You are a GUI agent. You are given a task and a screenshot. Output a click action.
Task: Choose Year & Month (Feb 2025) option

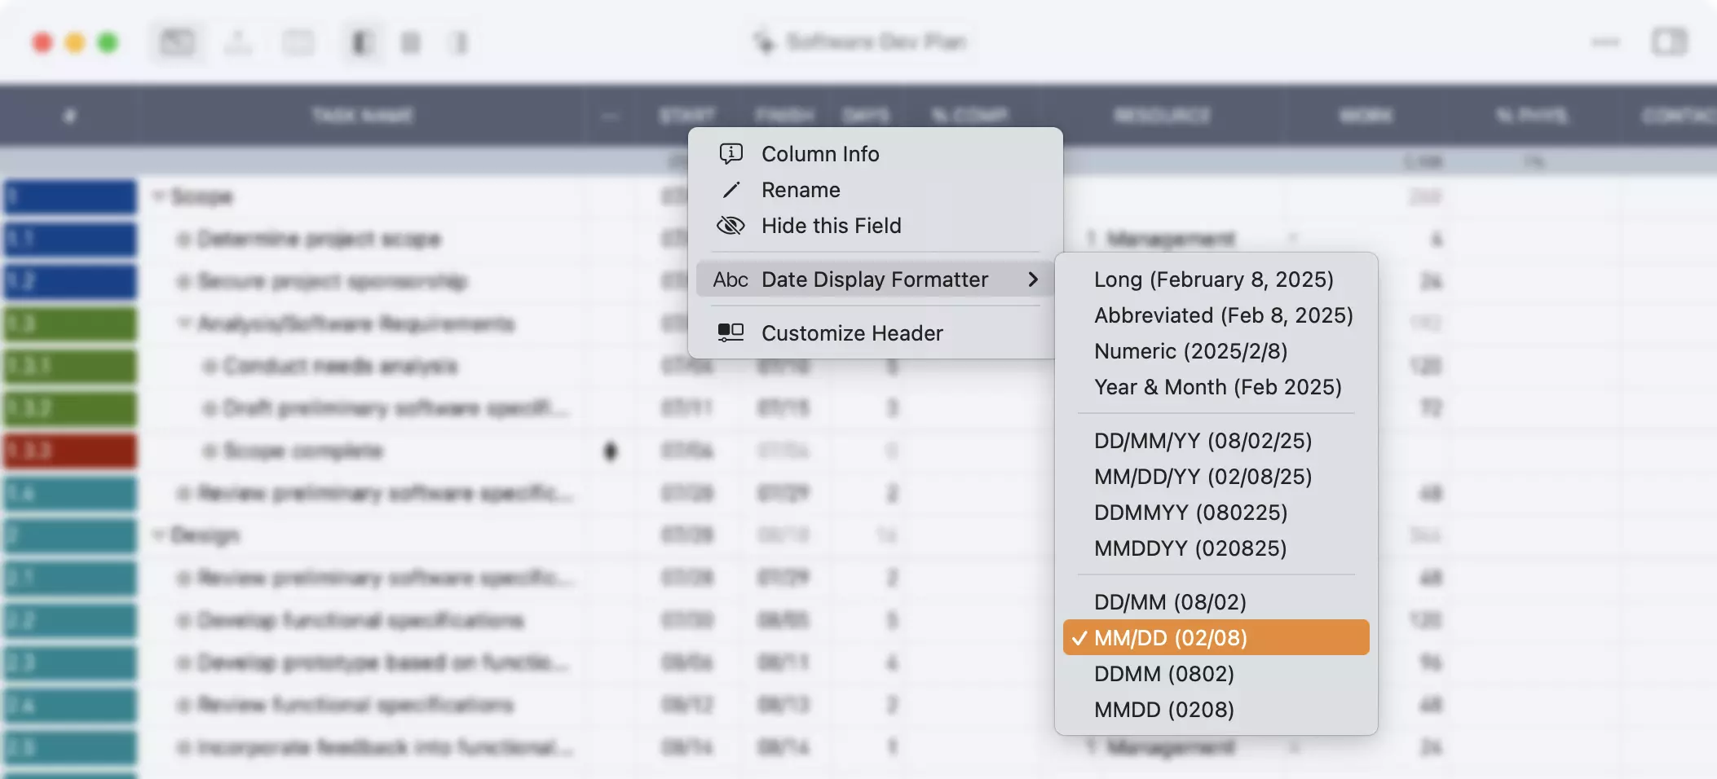[x=1217, y=387]
